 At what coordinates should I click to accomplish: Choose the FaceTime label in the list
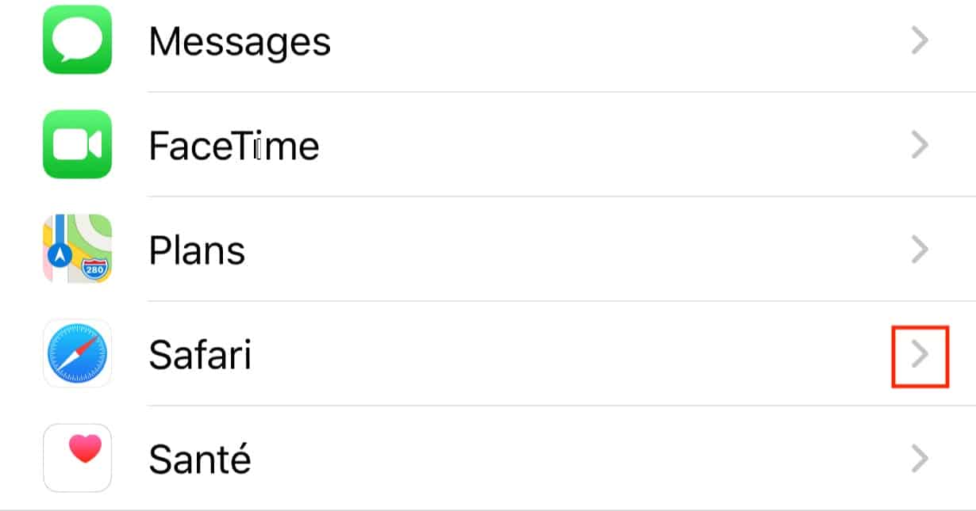tap(234, 146)
